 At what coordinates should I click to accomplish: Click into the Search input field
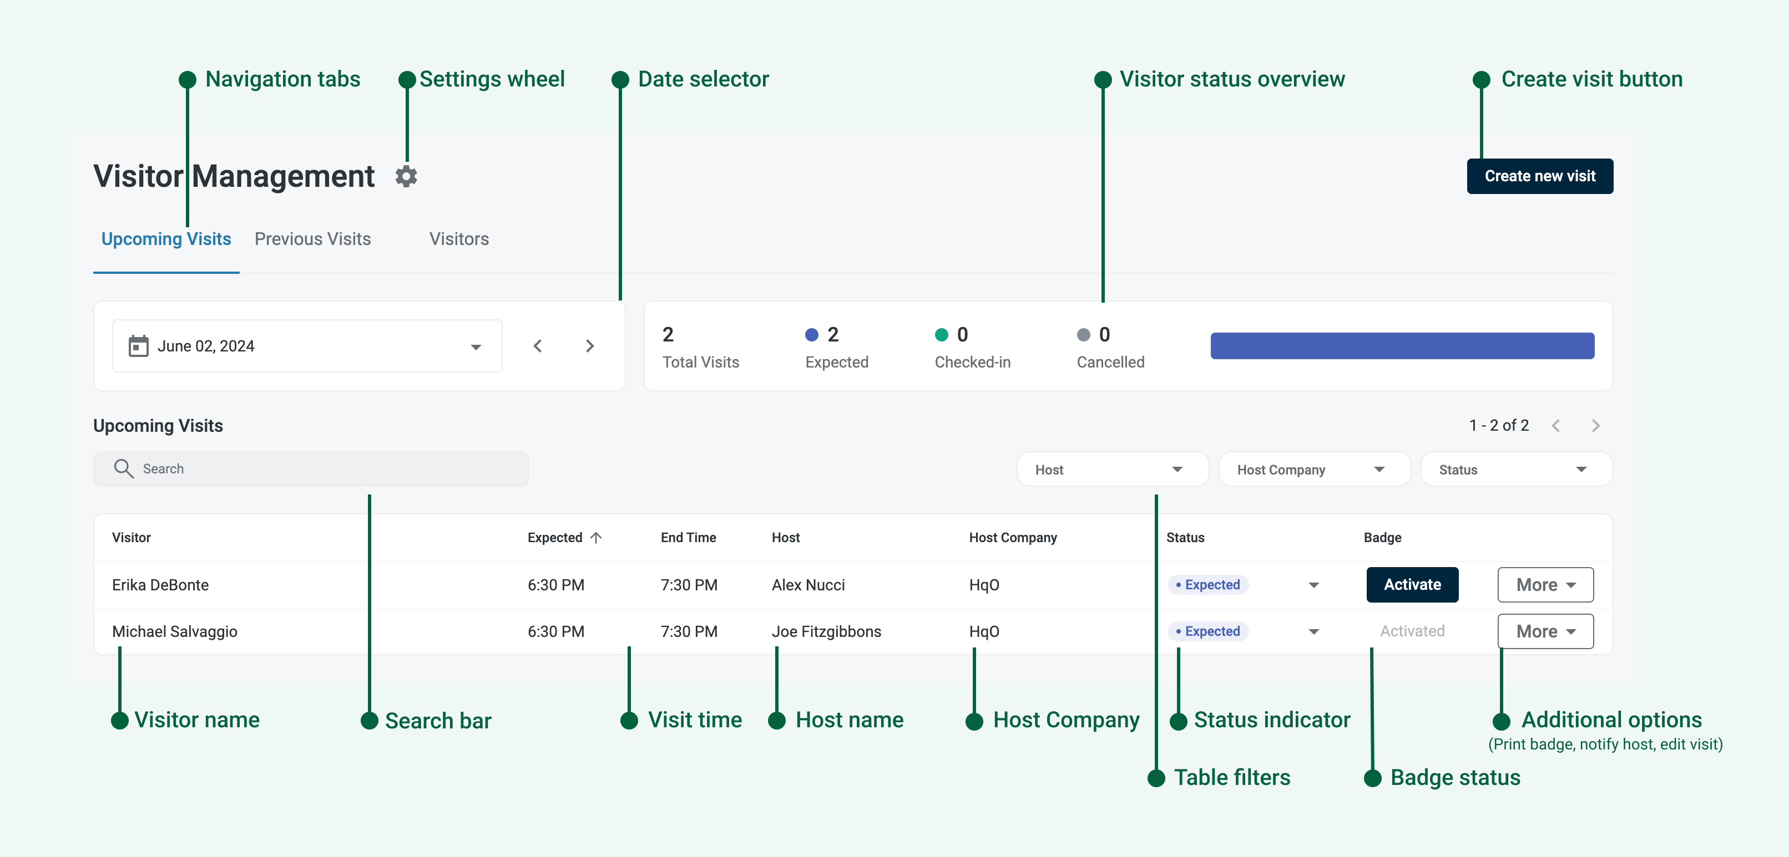[x=326, y=468]
